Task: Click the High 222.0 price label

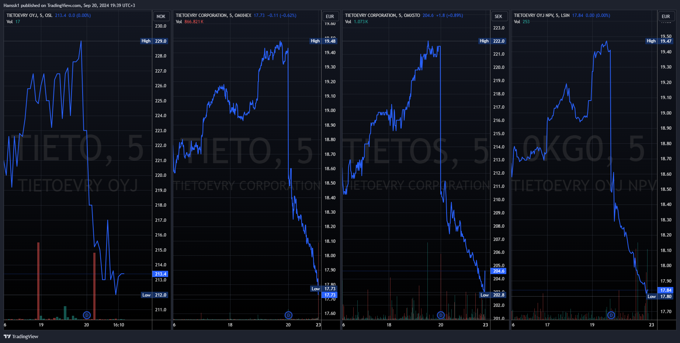Action: pos(492,41)
